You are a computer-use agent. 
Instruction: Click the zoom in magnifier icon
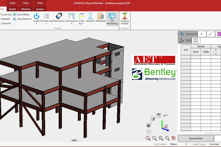[161, 138]
